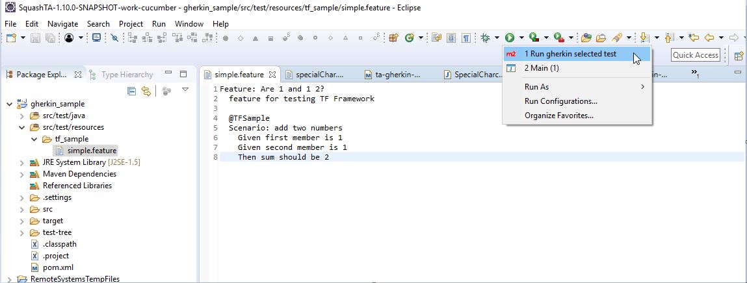Click the Previous Annotation up-arrow icon
This screenshot has height=283, width=747.
[x=669, y=38]
